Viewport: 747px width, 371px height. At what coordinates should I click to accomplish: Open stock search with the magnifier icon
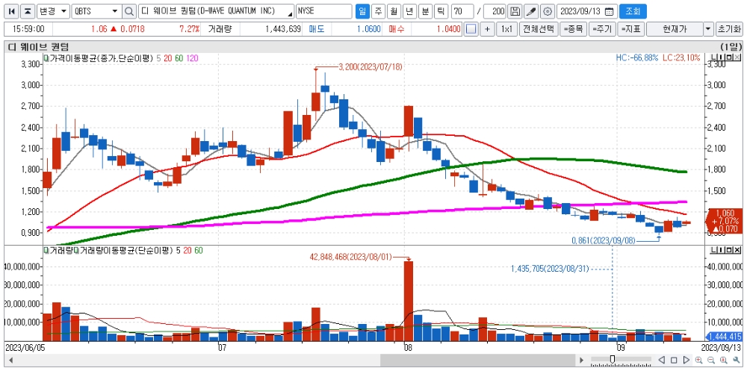(x=128, y=11)
